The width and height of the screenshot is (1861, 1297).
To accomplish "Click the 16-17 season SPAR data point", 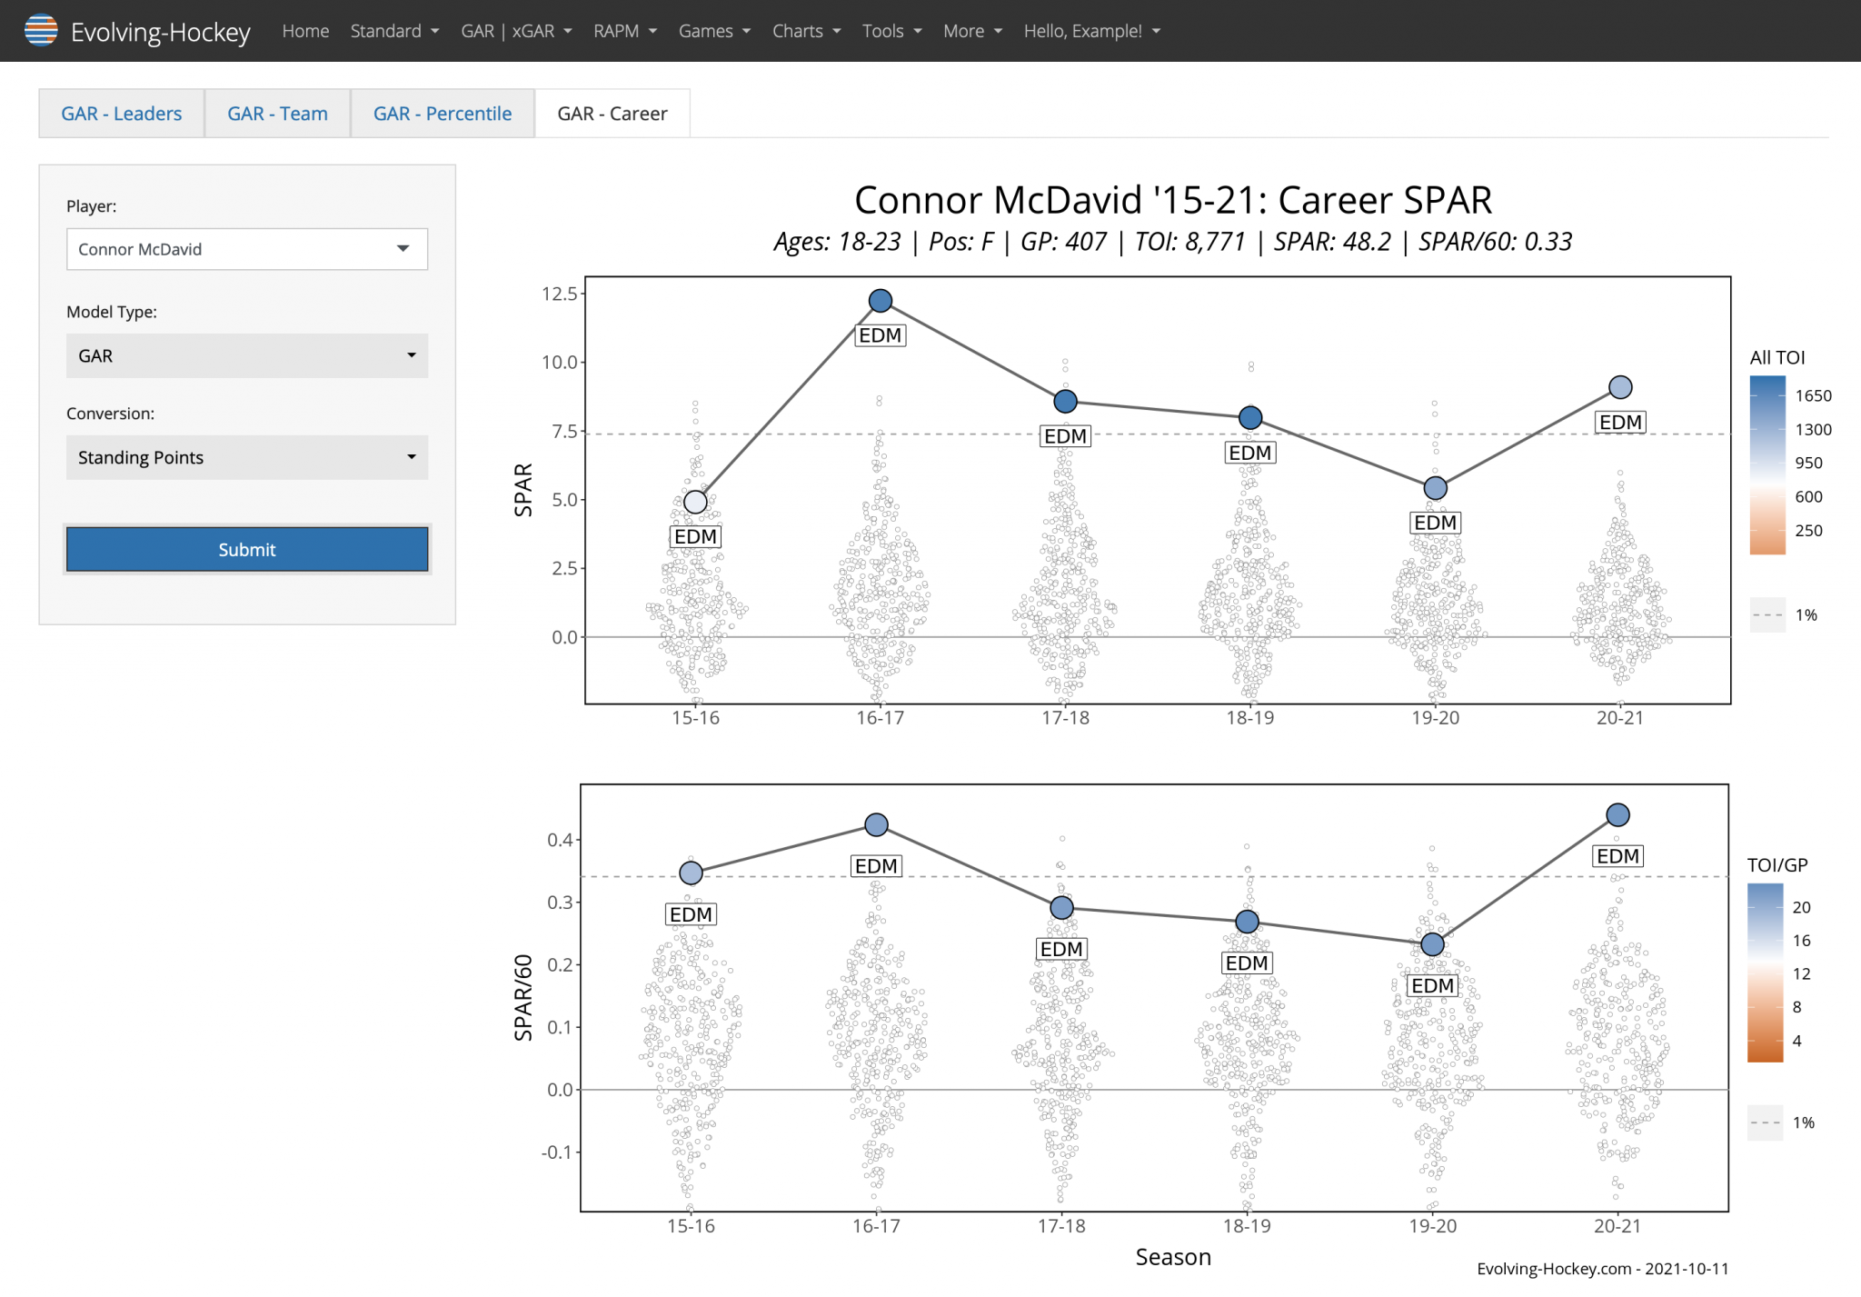I will [880, 301].
